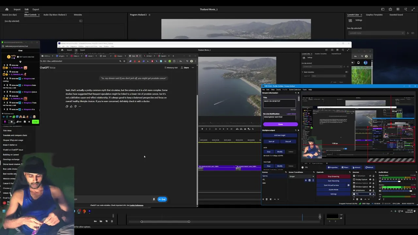
Task: Click the stream Title field 'BACK ON DESKTOP'
Action: pos(280,103)
